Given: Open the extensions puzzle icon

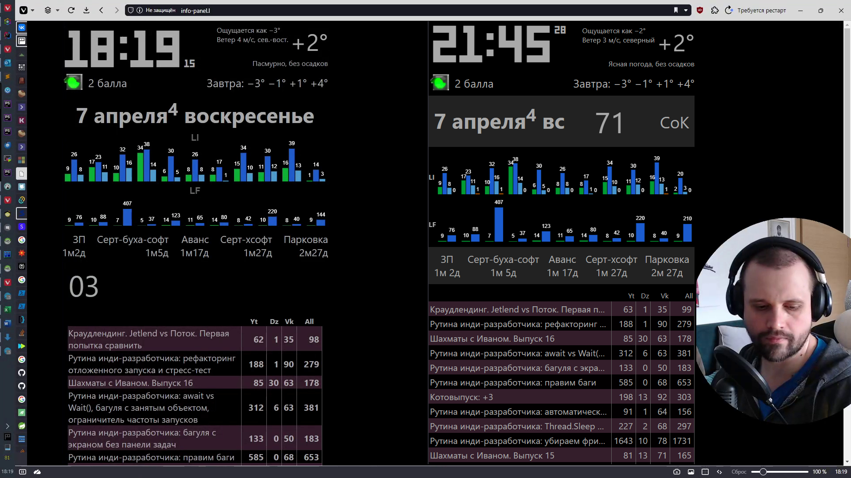Looking at the screenshot, I should point(715,10).
